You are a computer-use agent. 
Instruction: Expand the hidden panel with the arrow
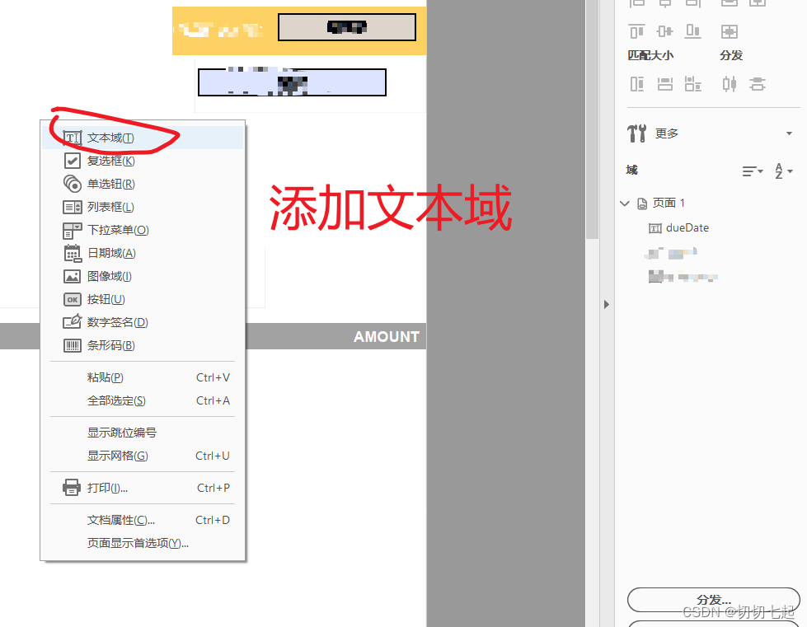[607, 304]
